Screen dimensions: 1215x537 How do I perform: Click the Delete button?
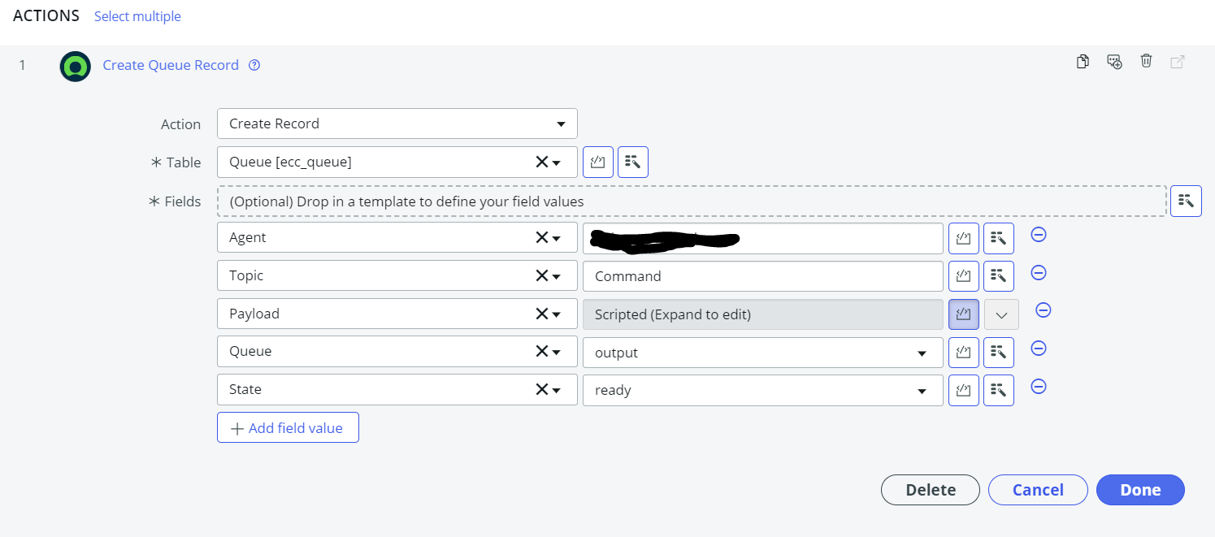pyautogui.click(x=931, y=490)
